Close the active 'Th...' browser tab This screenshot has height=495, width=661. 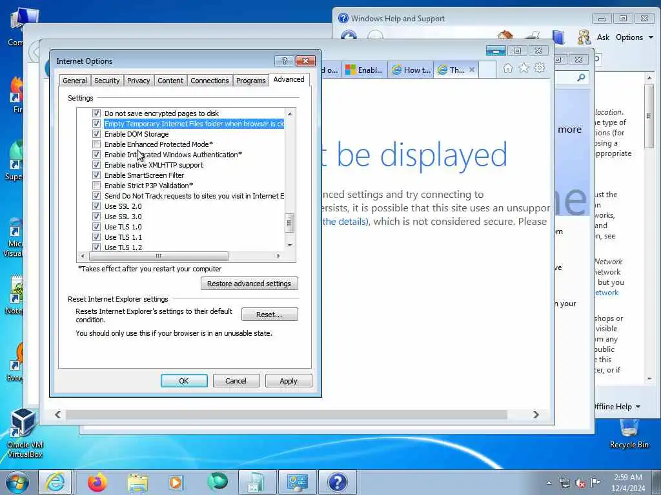tap(472, 70)
